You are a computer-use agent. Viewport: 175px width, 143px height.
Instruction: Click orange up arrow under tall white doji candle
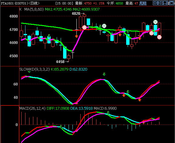click(x=76, y=36)
